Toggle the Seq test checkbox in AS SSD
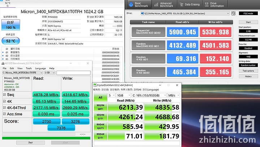The width and height of the screenshot is (260, 147). (x=4, y=95)
